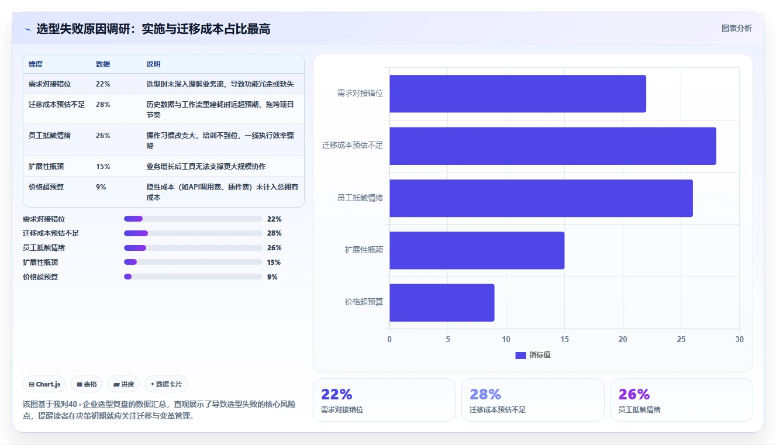
Task: Click the chart axis label 需求对接错位
Action: point(360,94)
